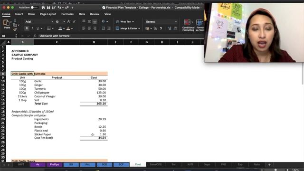Image resolution: width=304 pixels, height=171 pixels.
Task: Click the Paste clipboard button
Action: tap(7, 24)
